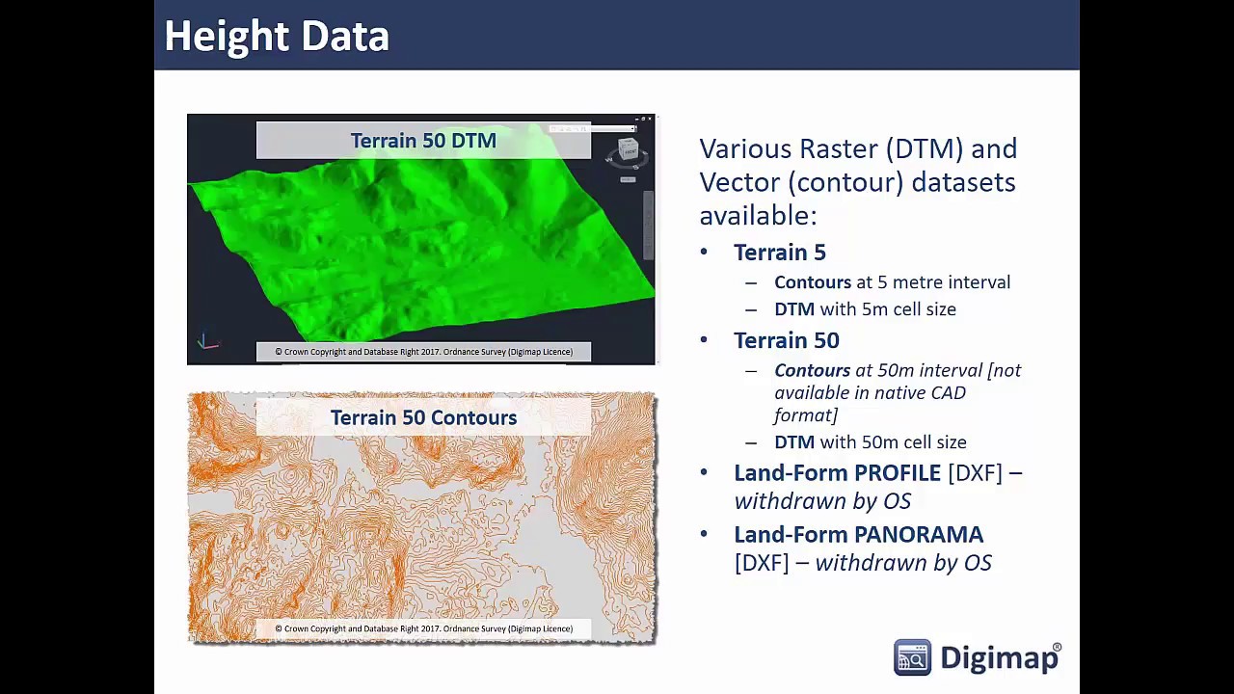Screen dimensions: 1234x694
Task: Click the copyright notice under the DTM image
Action: [x=423, y=352]
